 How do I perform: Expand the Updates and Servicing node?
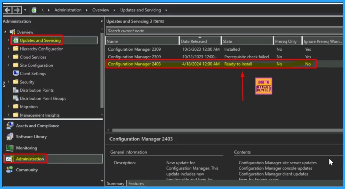(x=8, y=40)
